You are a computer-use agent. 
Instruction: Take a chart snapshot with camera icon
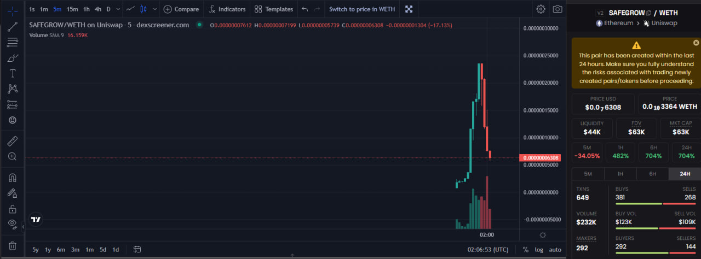coord(557,9)
